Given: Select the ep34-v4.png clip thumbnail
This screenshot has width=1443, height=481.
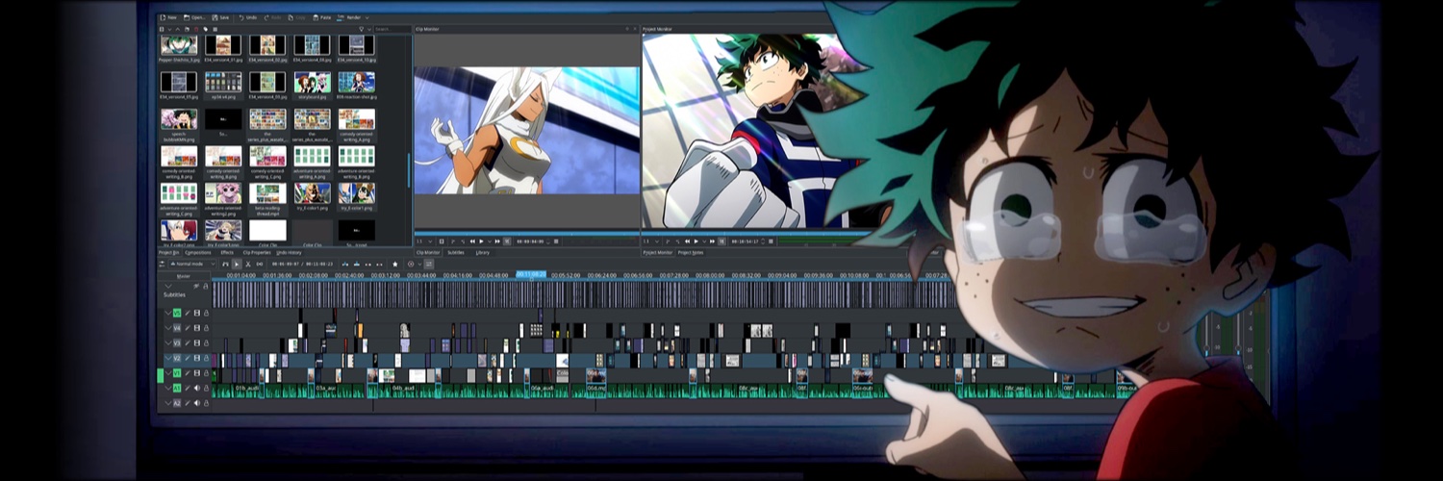Looking at the screenshot, I should [223, 83].
